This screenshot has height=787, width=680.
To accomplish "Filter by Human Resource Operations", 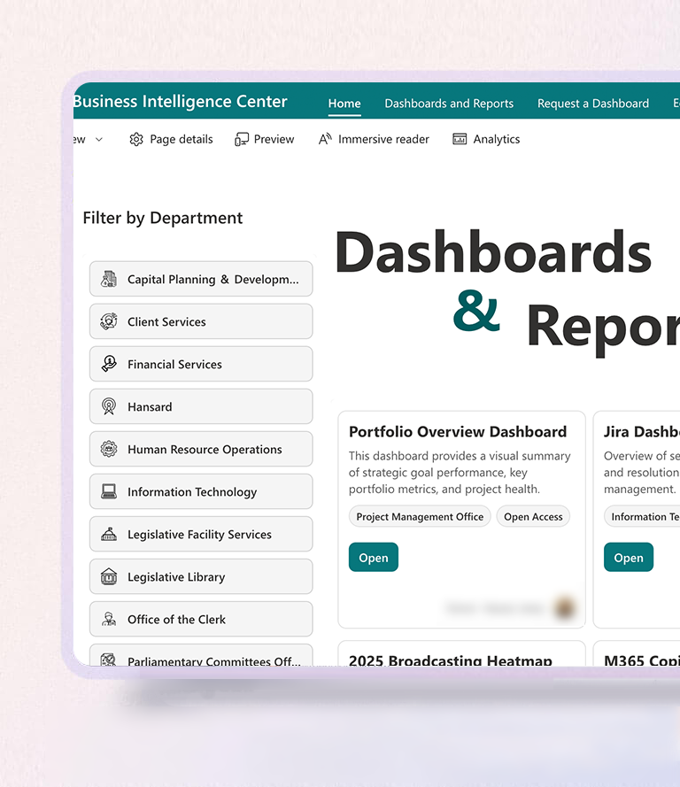I will coord(201,449).
